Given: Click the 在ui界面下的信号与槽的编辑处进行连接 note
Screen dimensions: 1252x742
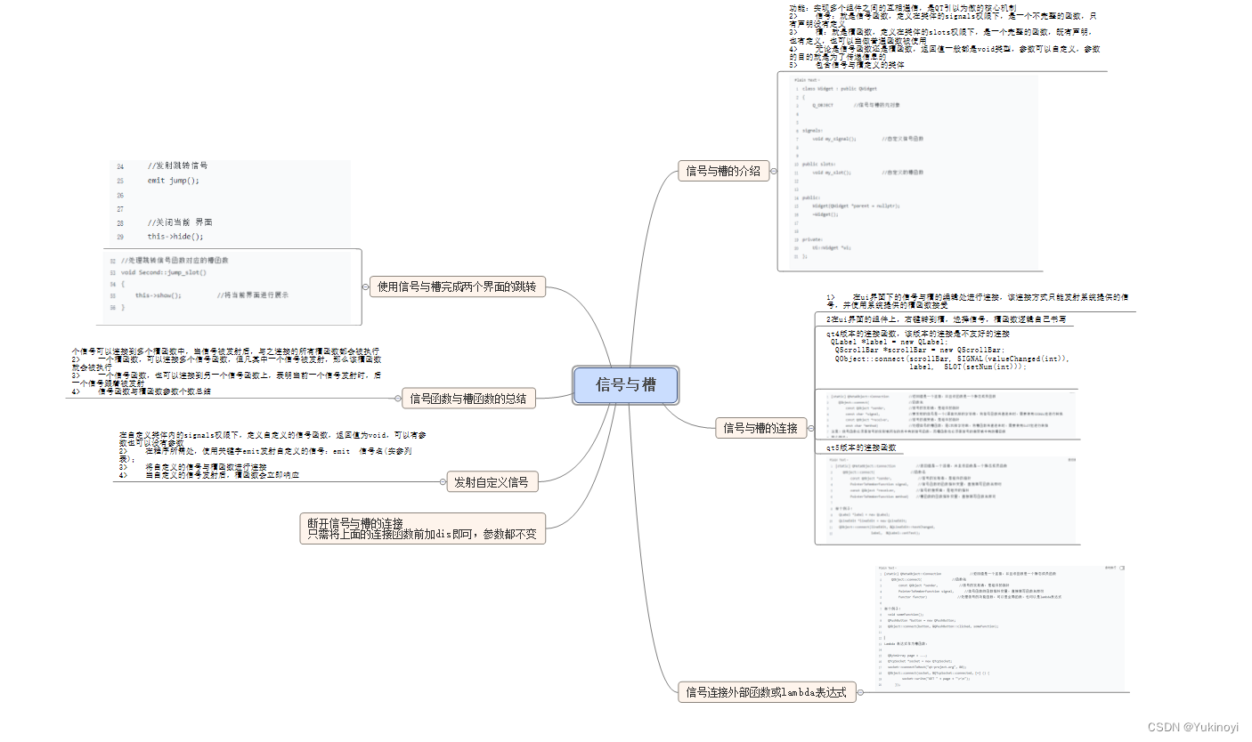Looking at the screenshot, I should [977, 300].
